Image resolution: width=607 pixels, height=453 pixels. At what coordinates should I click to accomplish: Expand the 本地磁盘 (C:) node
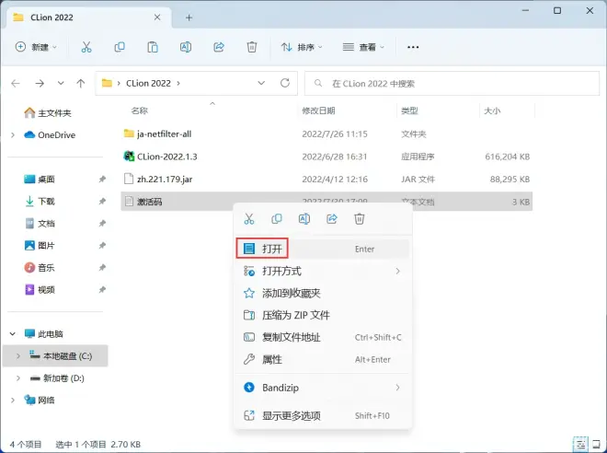[x=17, y=355]
